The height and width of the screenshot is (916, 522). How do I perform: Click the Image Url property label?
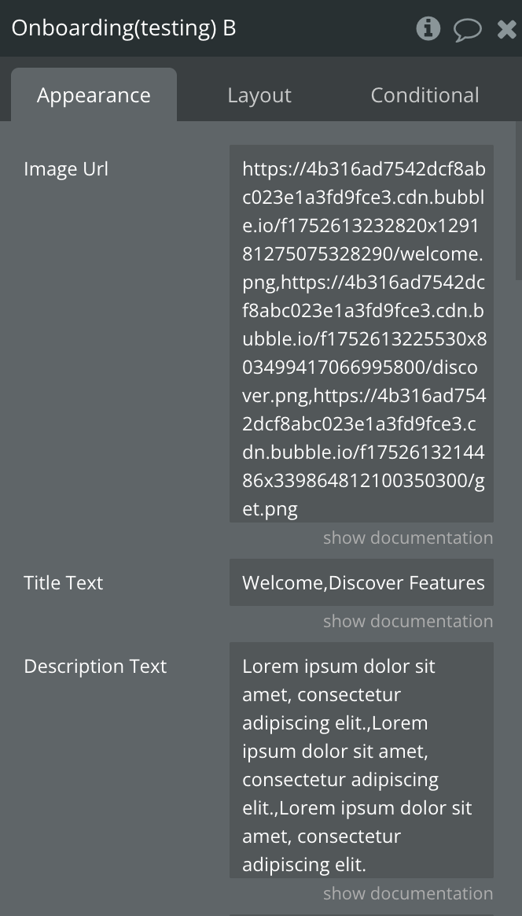click(66, 169)
